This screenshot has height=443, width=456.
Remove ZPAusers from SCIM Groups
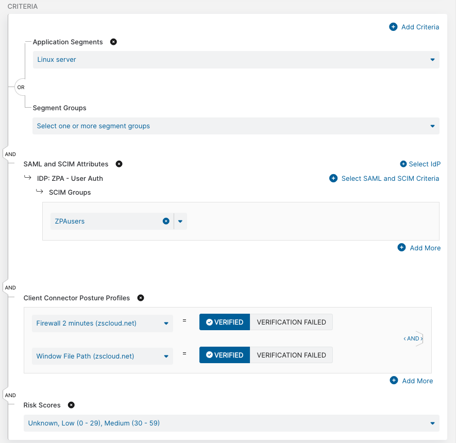(166, 221)
